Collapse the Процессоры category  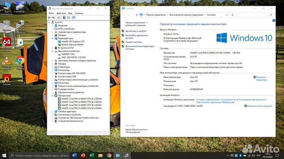point(52,95)
